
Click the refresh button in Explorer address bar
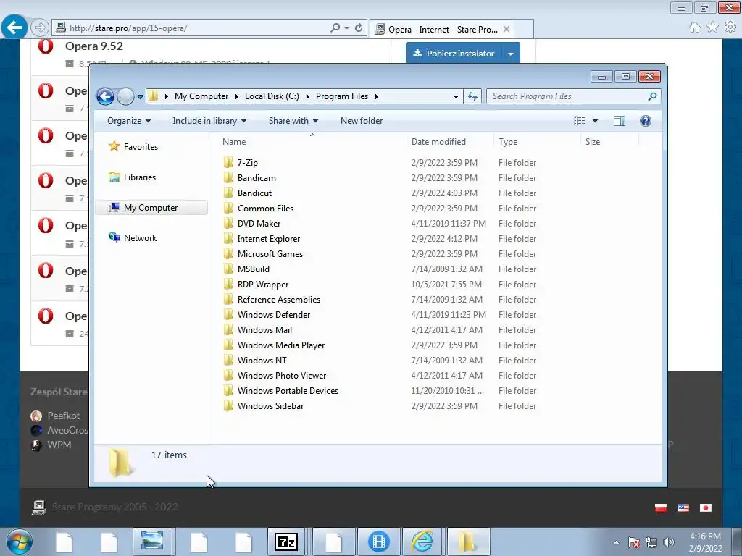point(472,96)
